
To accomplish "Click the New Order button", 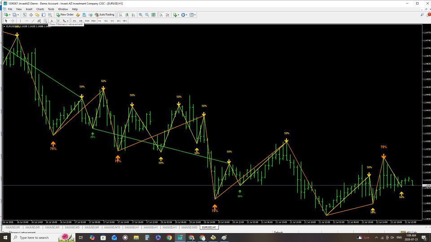I will click(x=65, y=15).
